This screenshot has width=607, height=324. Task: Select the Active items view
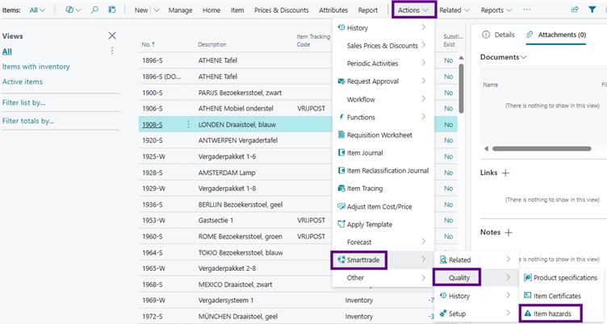point(23,81)
